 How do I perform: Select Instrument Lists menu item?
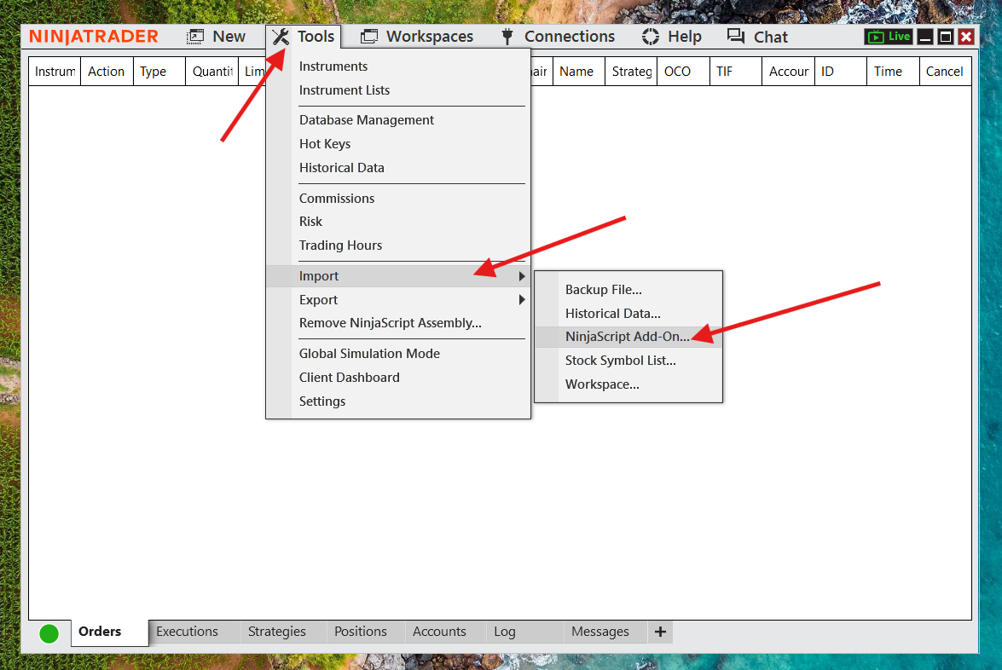[398, 90]
